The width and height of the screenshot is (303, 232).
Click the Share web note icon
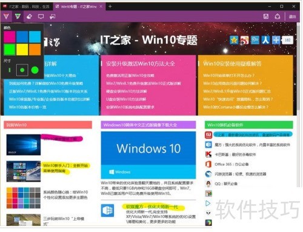click(278, 16)
